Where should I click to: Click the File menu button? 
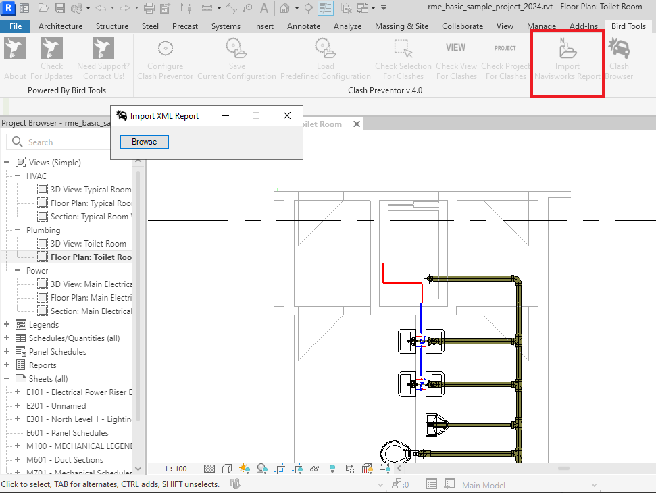click(x=16, y=26)
